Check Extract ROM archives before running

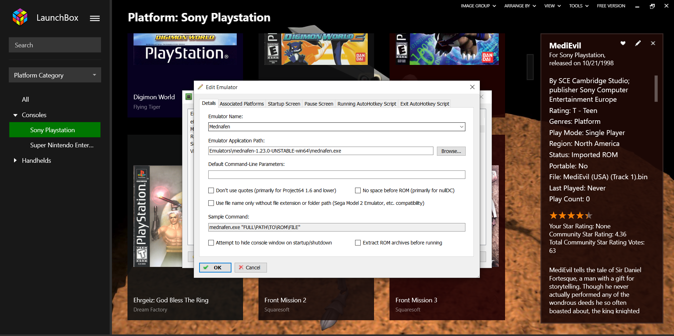[358, 243]
